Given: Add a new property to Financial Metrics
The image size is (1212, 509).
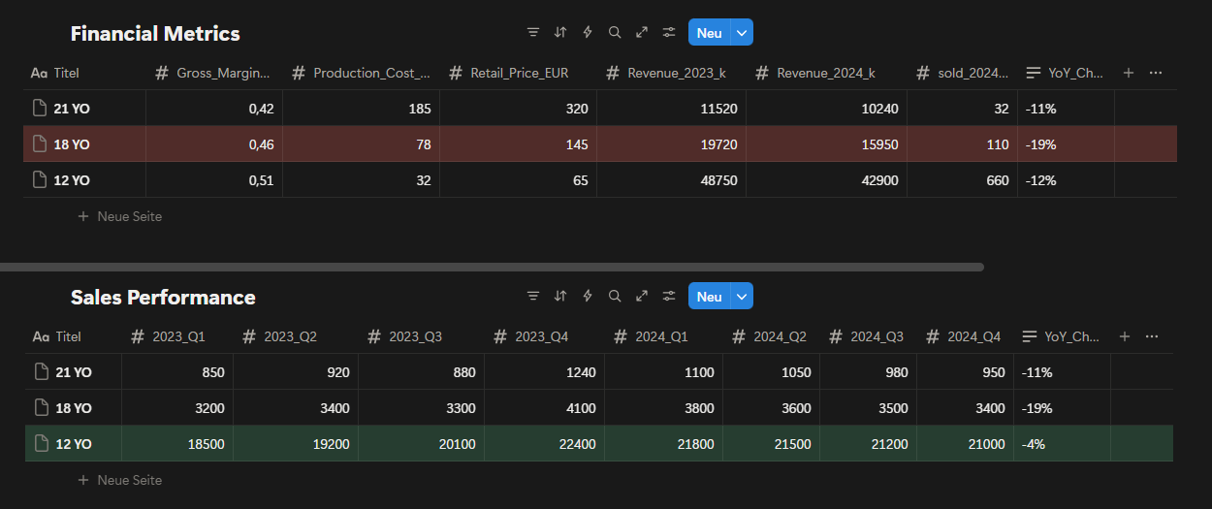Looking at the screenshot, I should [1128, 73].
